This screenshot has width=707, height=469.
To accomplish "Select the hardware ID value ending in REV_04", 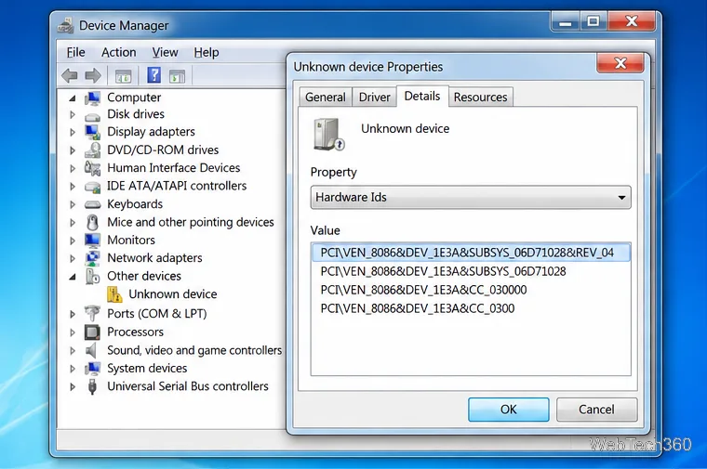I will pyautogui.click(x=471, y=253).
